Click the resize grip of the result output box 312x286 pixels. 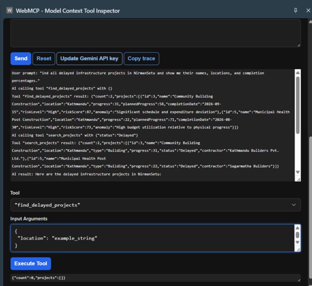click(x=299, y=280)
